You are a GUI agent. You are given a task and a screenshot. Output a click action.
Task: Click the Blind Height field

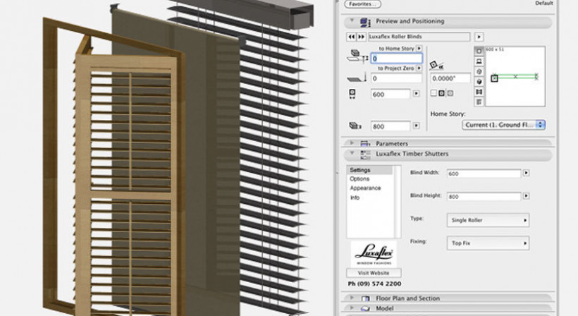tap(484, 197)
